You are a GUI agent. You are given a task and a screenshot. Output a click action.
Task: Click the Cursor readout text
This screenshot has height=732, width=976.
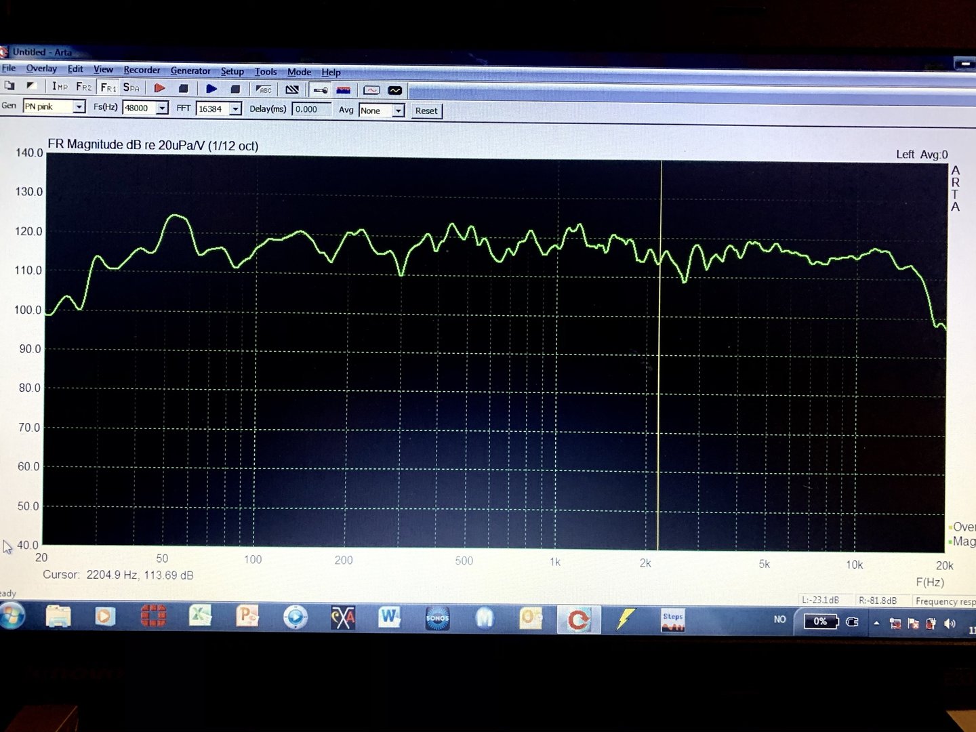(x=118, y=575)
